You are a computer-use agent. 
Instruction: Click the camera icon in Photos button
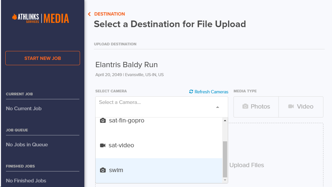[245, 107]
